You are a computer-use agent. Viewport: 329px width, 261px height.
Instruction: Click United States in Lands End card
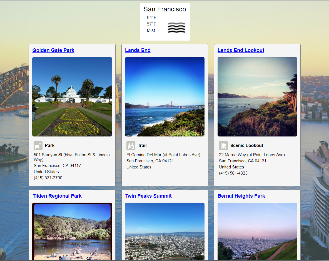click(139, 167)
